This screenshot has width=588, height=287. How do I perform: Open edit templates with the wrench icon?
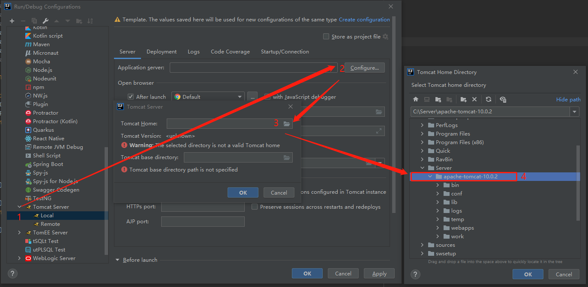[45, 21]
